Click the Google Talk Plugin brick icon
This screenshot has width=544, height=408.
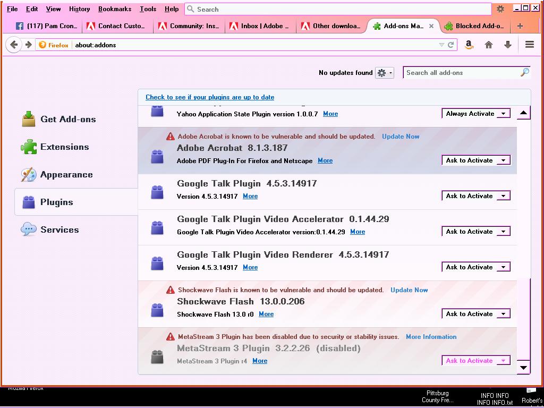(157, 192)
